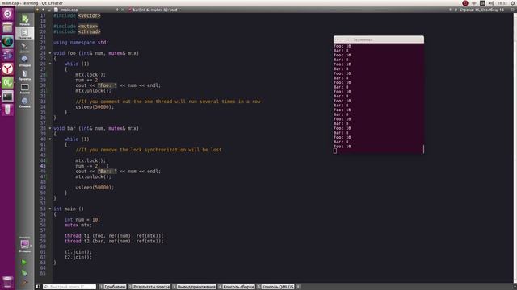Collapse the foo function fold marker
This screenshot has width=517, height=290.
coord(50,53)
